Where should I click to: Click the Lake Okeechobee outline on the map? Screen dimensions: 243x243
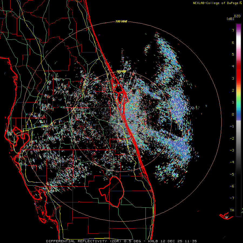(x=112, y=191)
